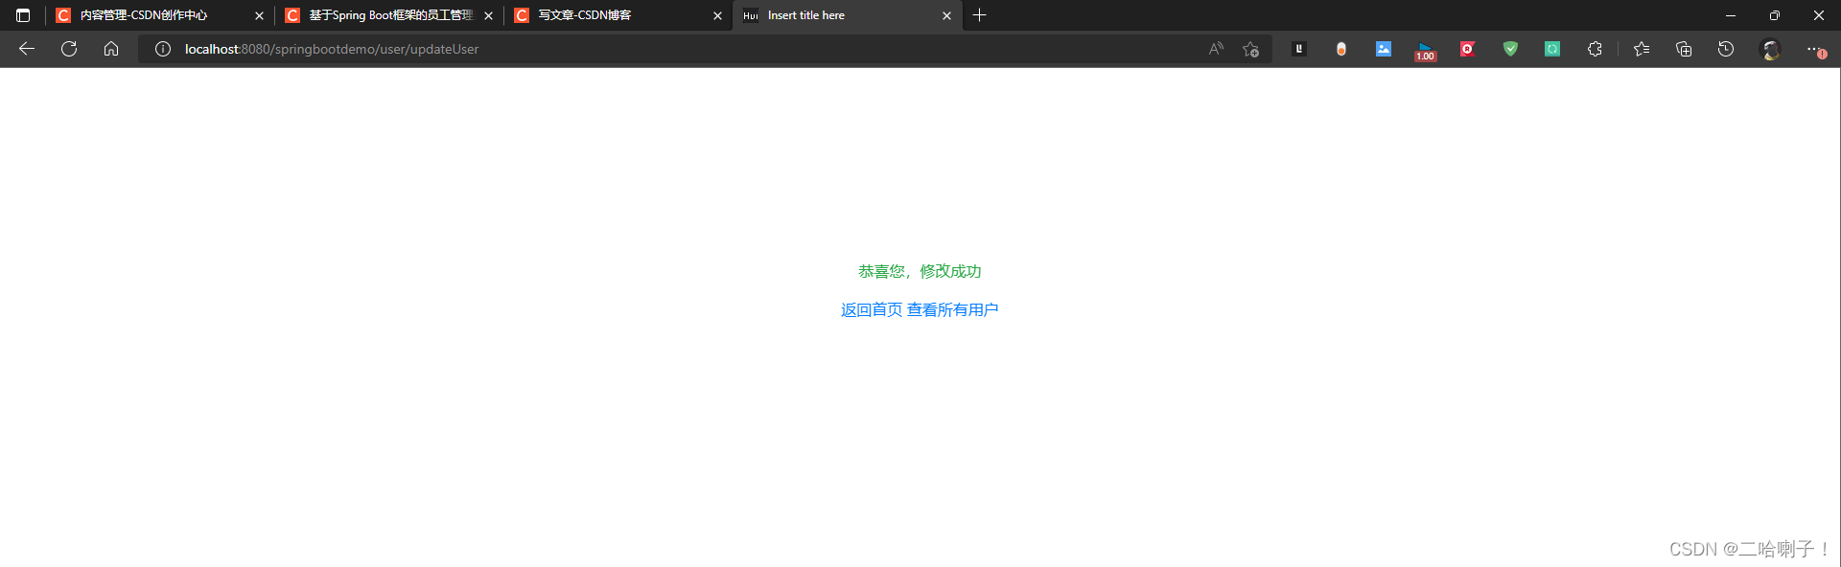
Task: Close the 内容管理-CSDN创作中心 tab
Action: [x=259, y=15]
